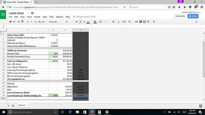Click the blue Share button
205x115 pixels.
[193, 16]
